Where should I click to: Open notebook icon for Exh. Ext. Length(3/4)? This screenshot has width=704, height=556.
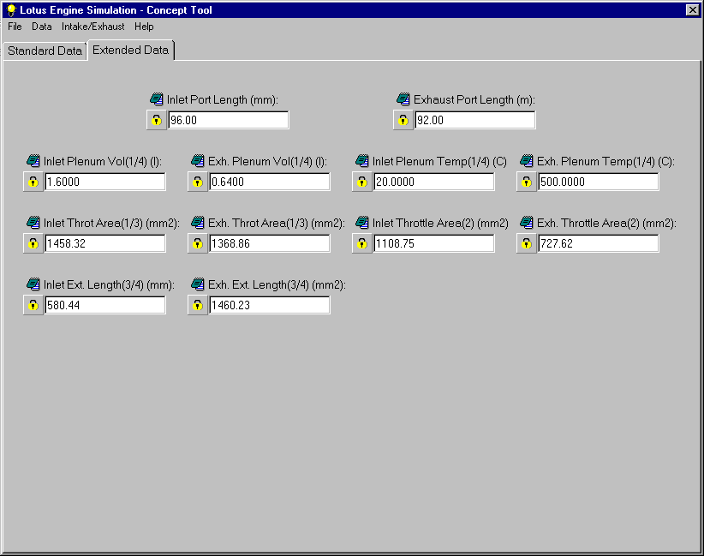click(x=198, y=284)
